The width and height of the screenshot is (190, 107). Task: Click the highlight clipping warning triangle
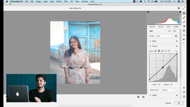[x=180, y=12]
